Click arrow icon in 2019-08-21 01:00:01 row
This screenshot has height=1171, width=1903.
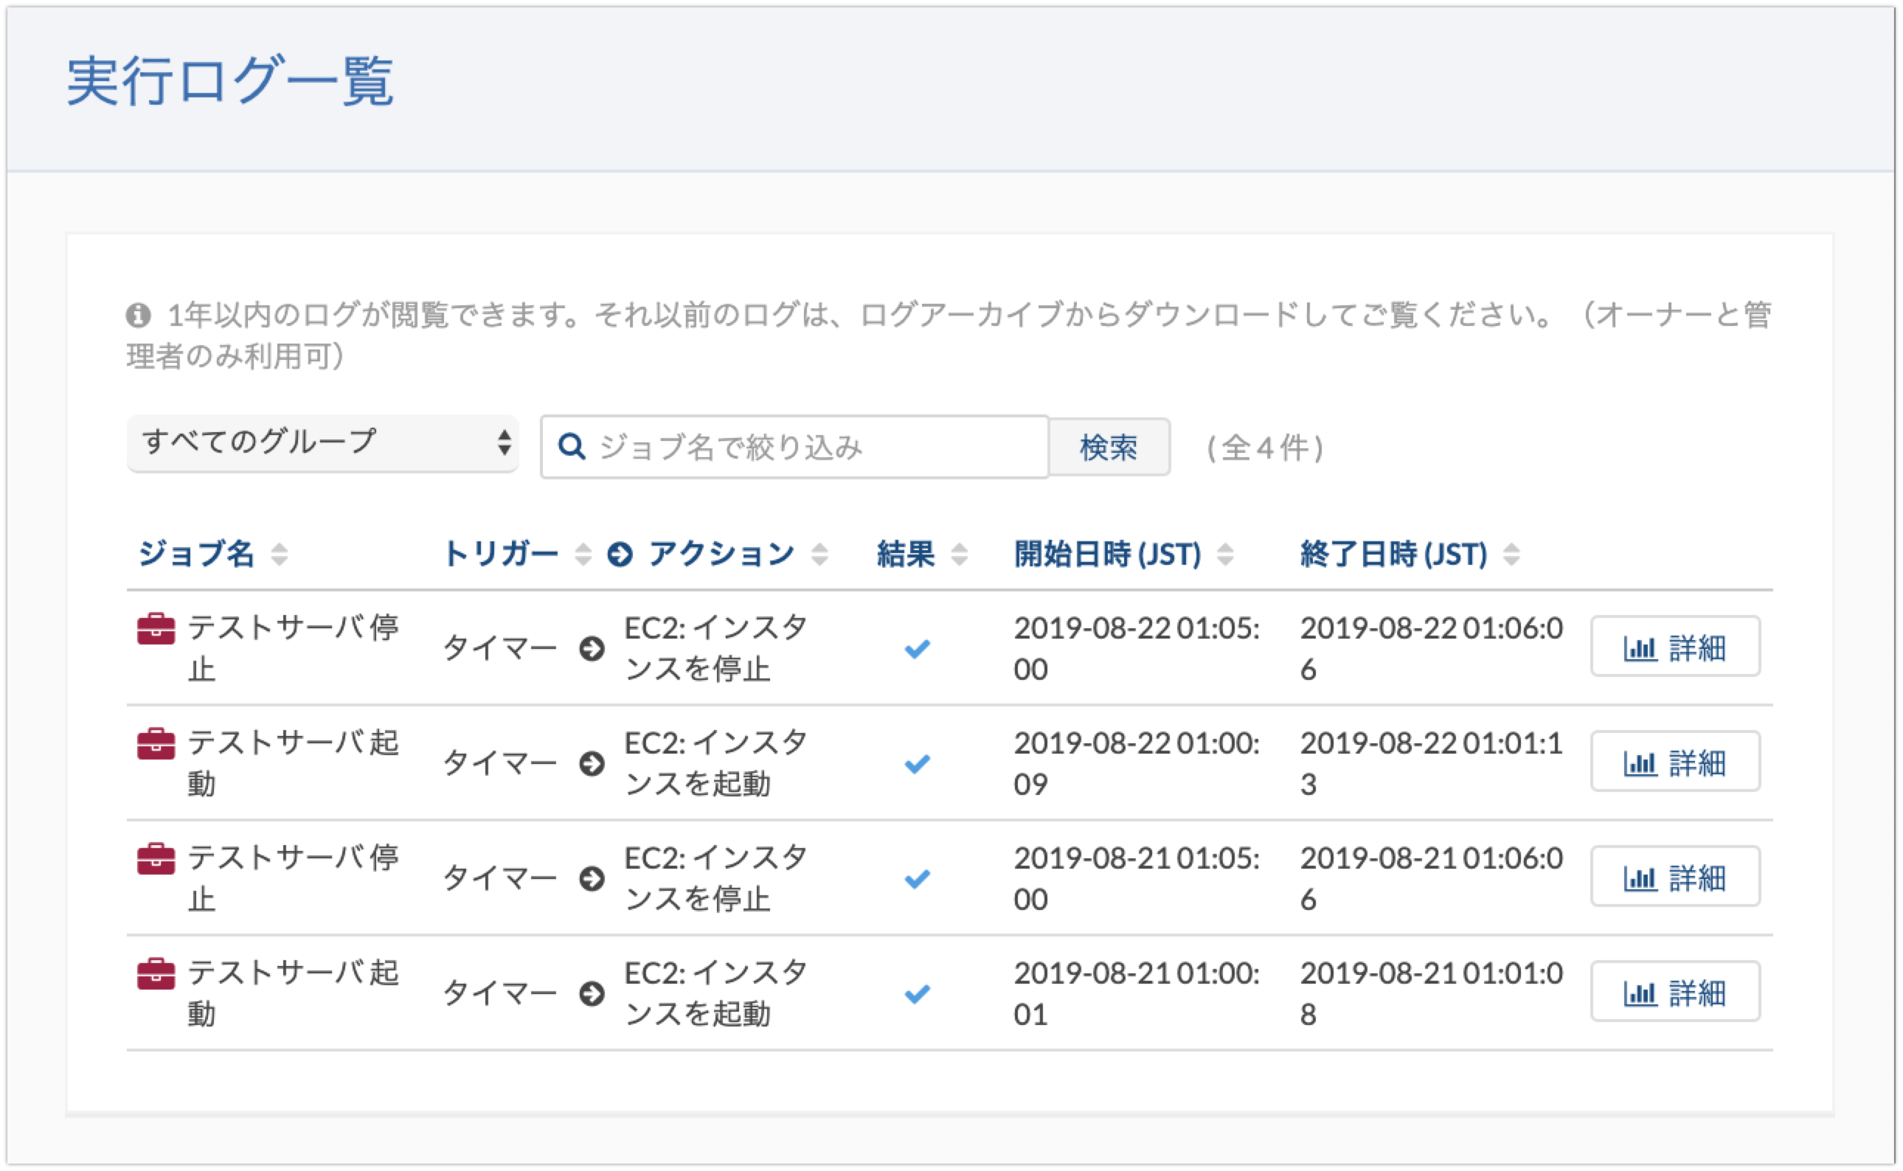pos(592,993)
